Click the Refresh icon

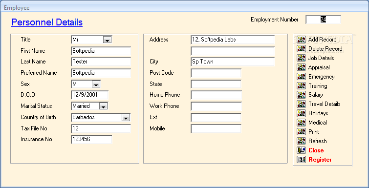(x=301, y=141)
